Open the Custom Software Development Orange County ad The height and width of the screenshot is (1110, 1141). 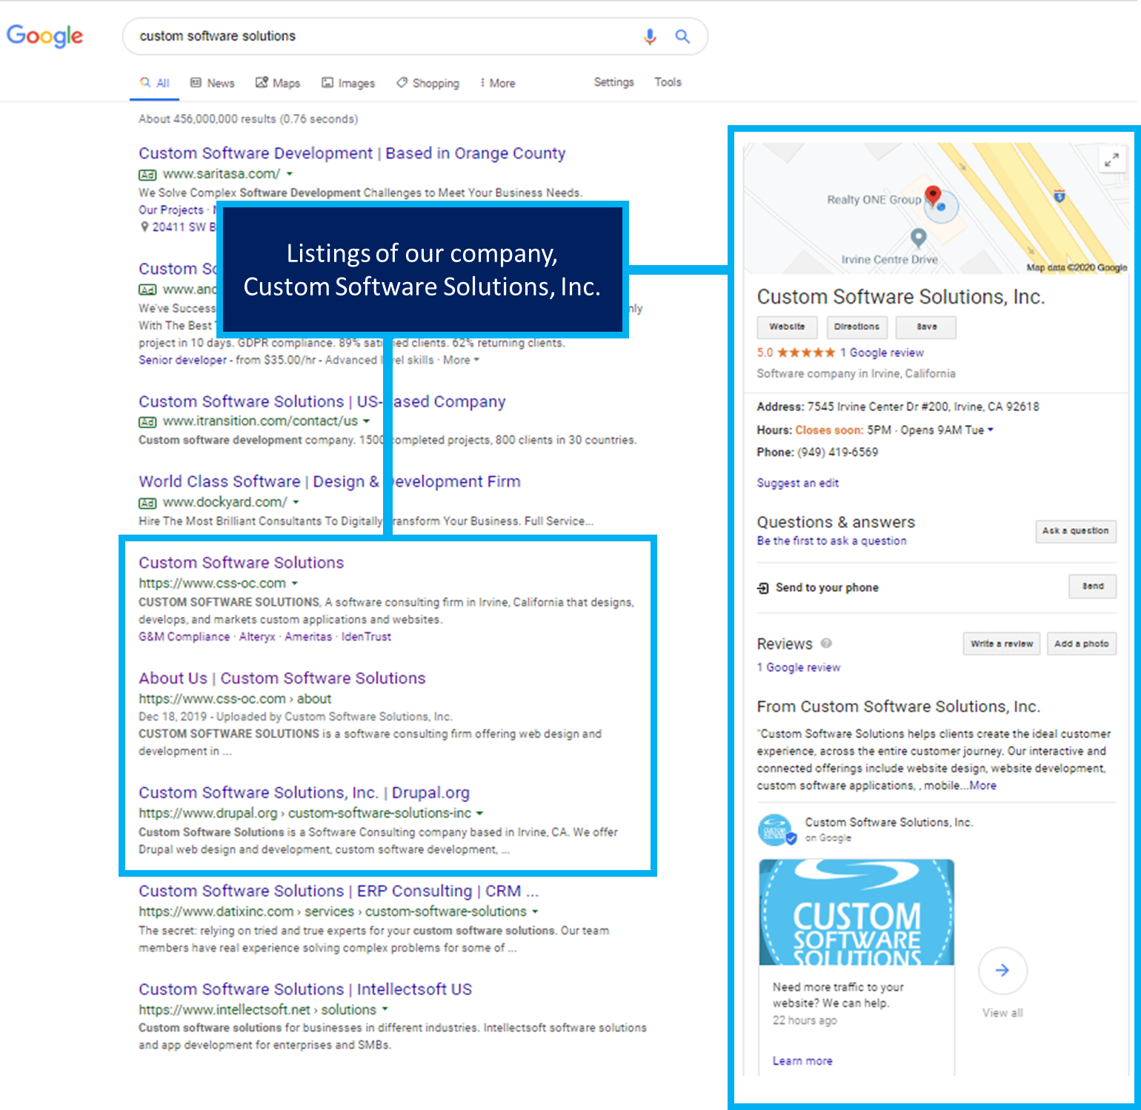[352, 153]
